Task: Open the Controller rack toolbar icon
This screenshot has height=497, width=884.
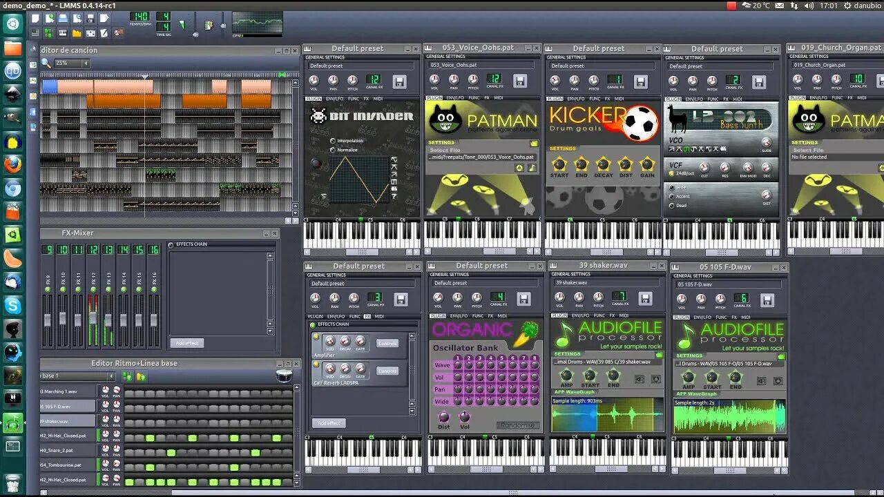Action: 118,32
